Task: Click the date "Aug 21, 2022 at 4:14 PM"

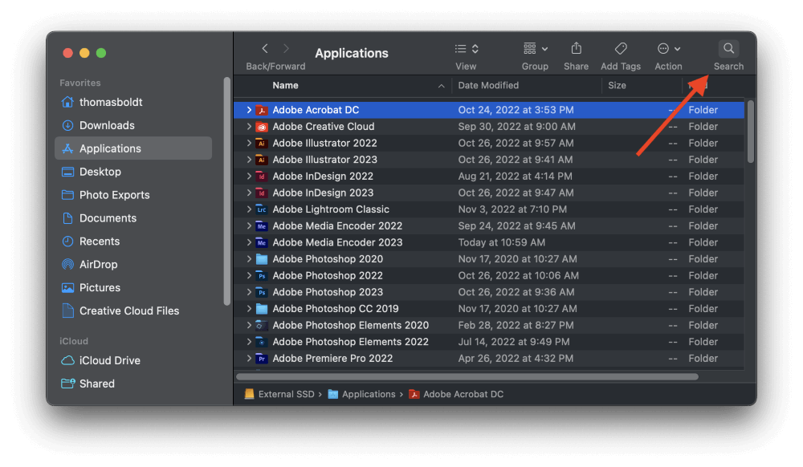Action: [515, 177]
